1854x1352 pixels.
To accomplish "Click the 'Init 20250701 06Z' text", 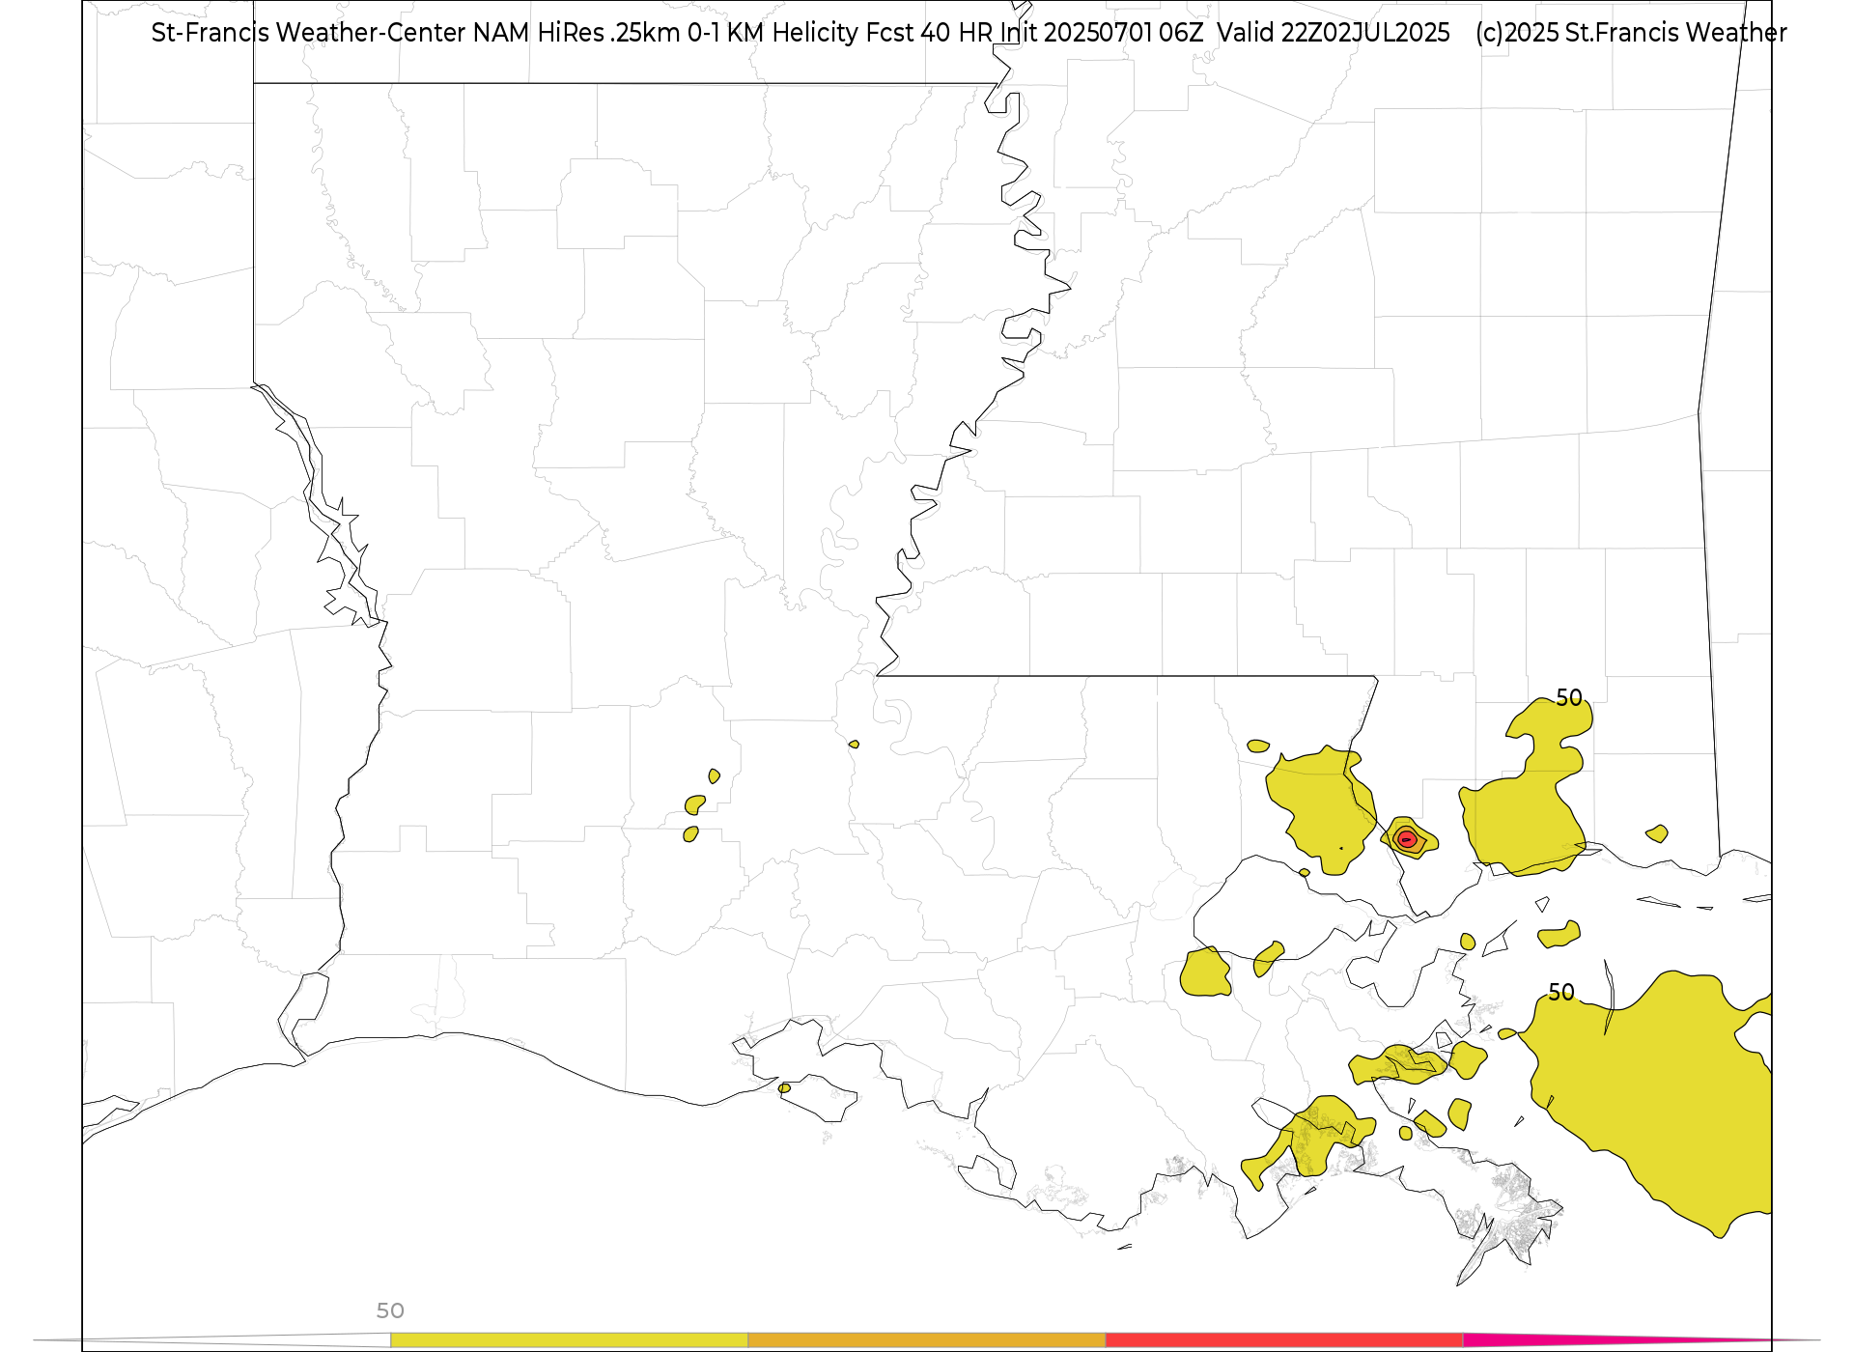I will coord(1101,33).
